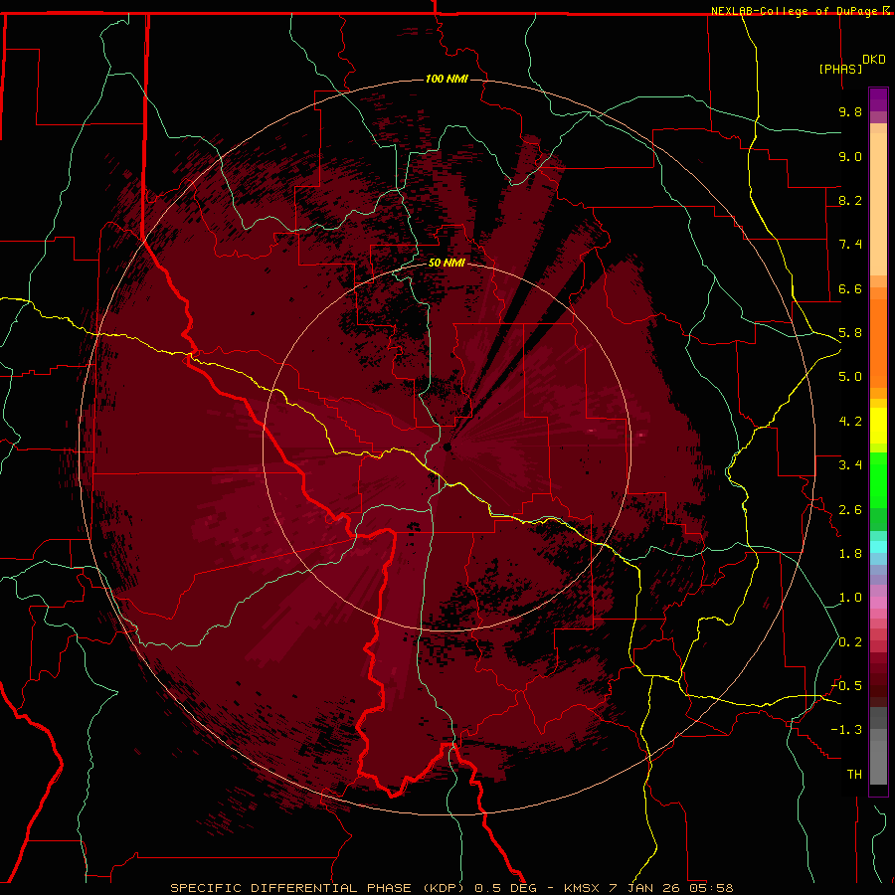Viewport: 895px width, 895px height.
Task: Click the 5.0 scale value
Action: pos(850,377)
